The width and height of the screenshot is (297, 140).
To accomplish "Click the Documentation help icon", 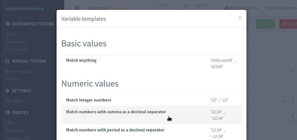I will pyautogui.click(x=226, y=8).
